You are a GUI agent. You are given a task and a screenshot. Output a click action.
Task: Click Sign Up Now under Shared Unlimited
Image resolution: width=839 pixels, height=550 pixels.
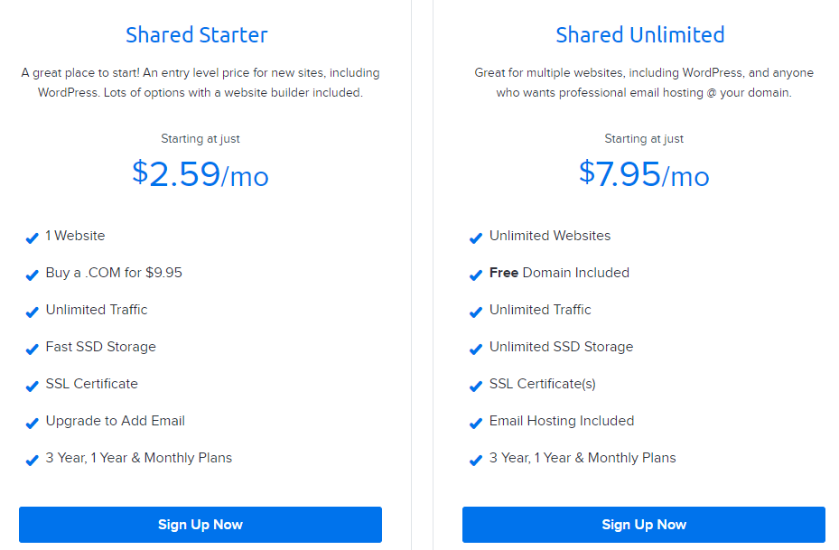point(644,525)
